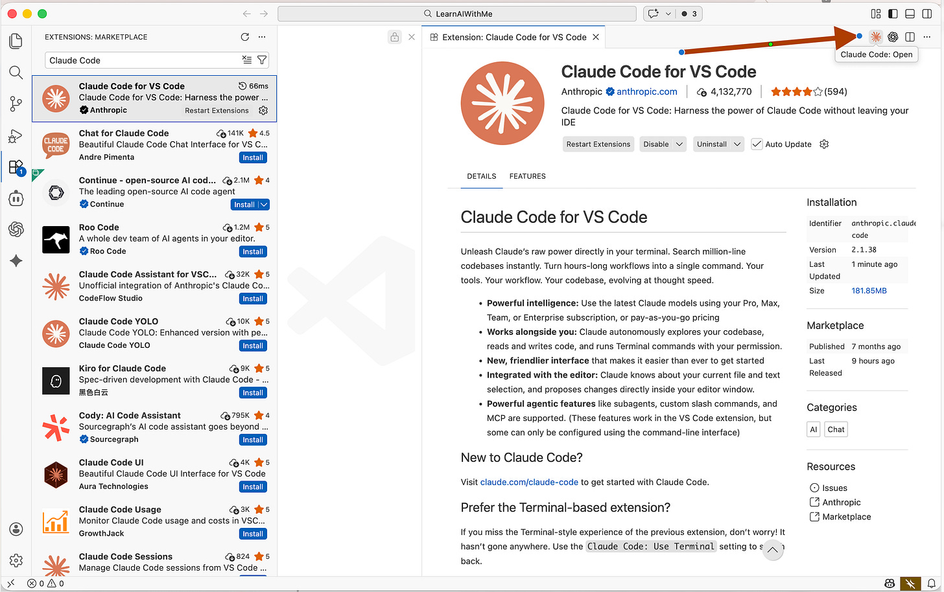Open Source Control view in activity bar
The height and width of the screenshot is (592, 944).
pos(16,104)
